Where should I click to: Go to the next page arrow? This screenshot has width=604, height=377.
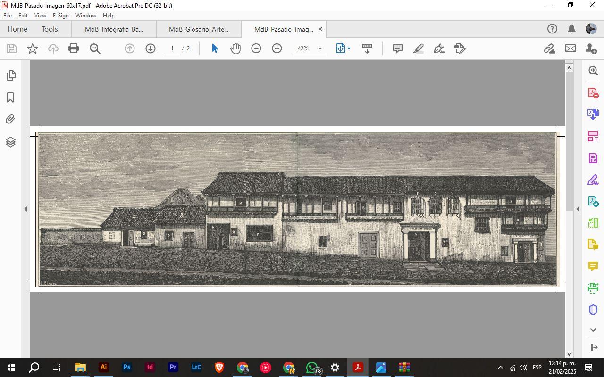(x=151, y=49)
